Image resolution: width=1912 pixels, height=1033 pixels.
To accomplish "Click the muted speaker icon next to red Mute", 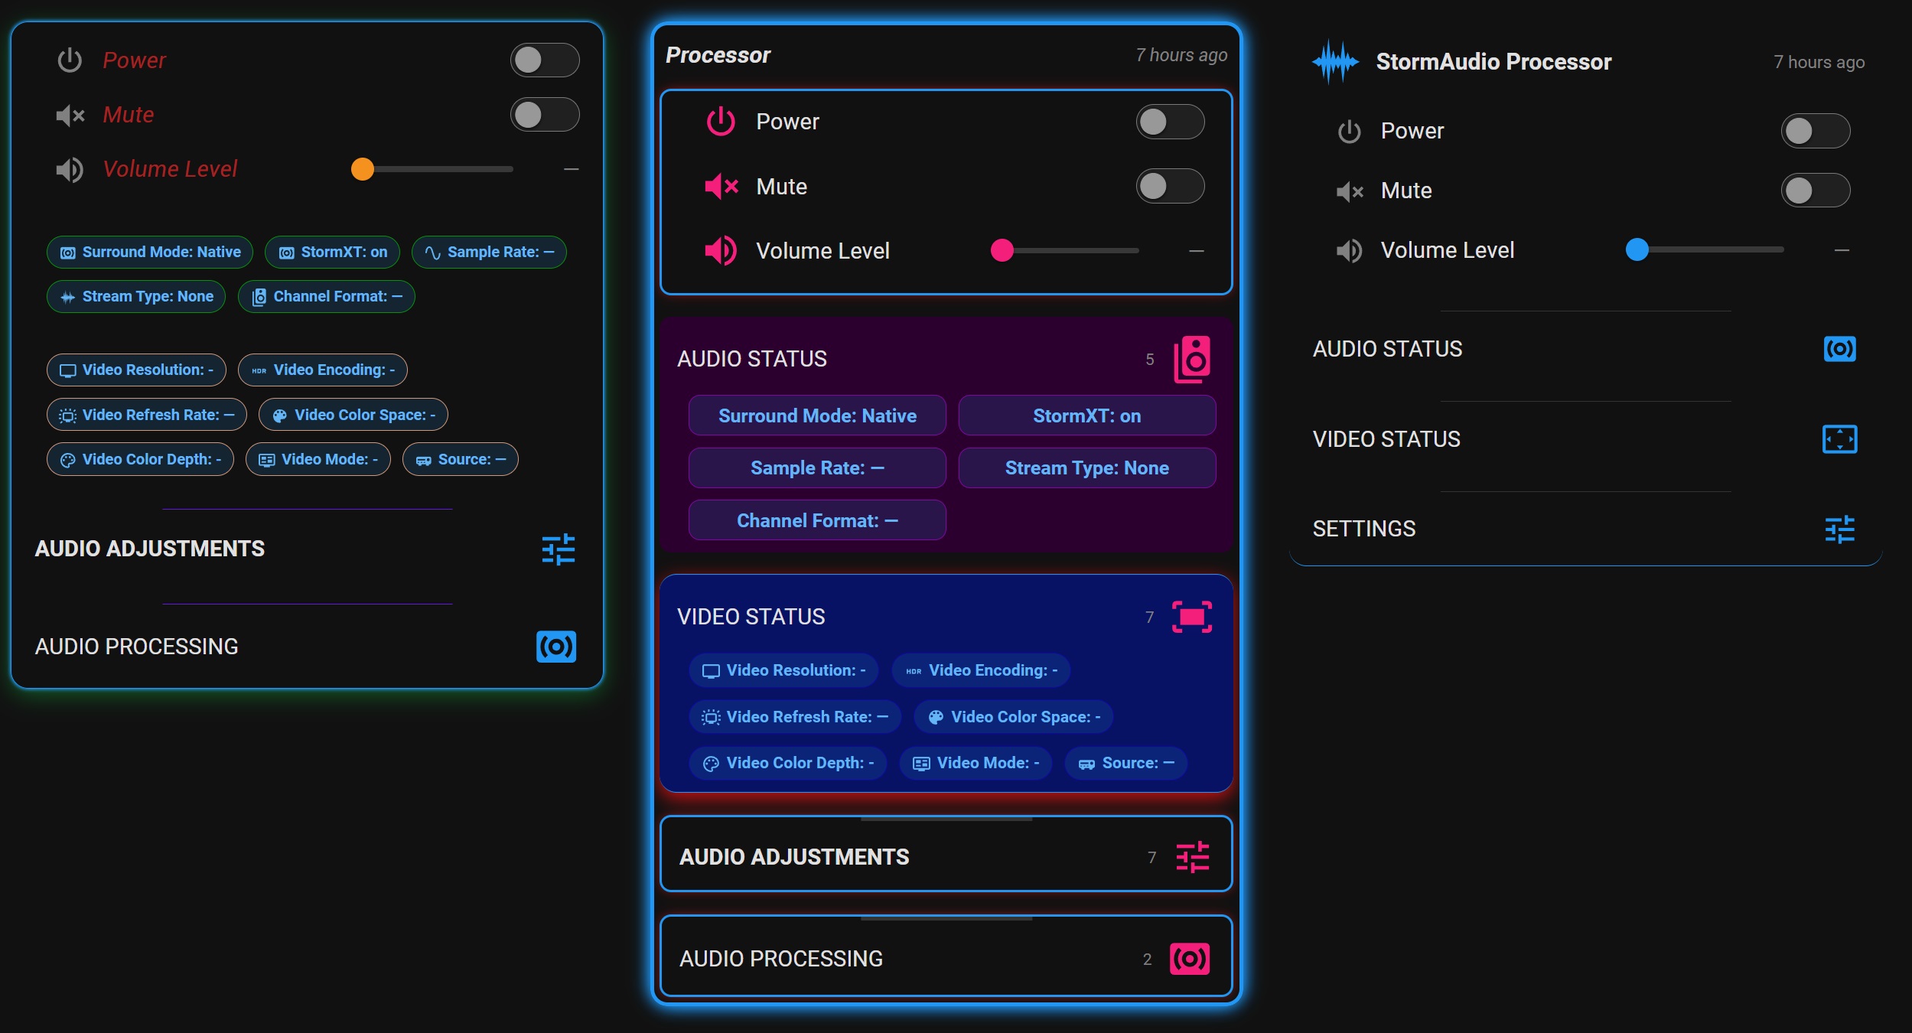I will [x=70, y=116].
